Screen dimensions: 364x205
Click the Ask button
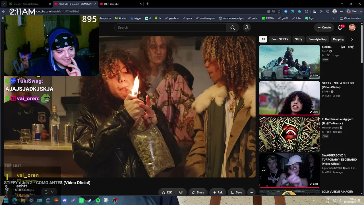(218, 192)
